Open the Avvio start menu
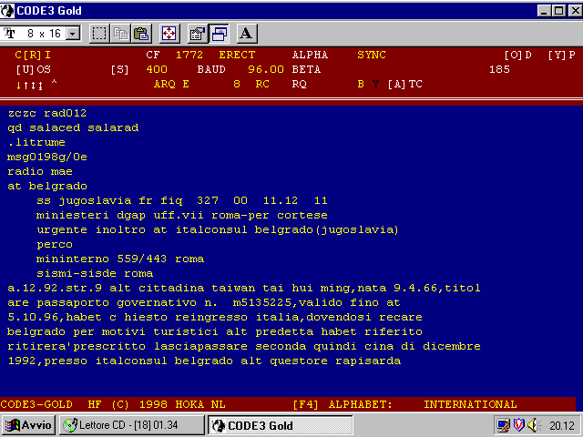 (29, 425)
